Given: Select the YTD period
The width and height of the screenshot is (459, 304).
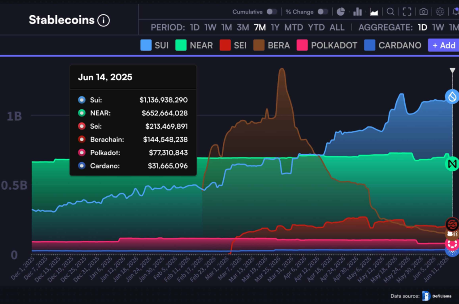Looking at the screenshot, I should coord(316,27).
